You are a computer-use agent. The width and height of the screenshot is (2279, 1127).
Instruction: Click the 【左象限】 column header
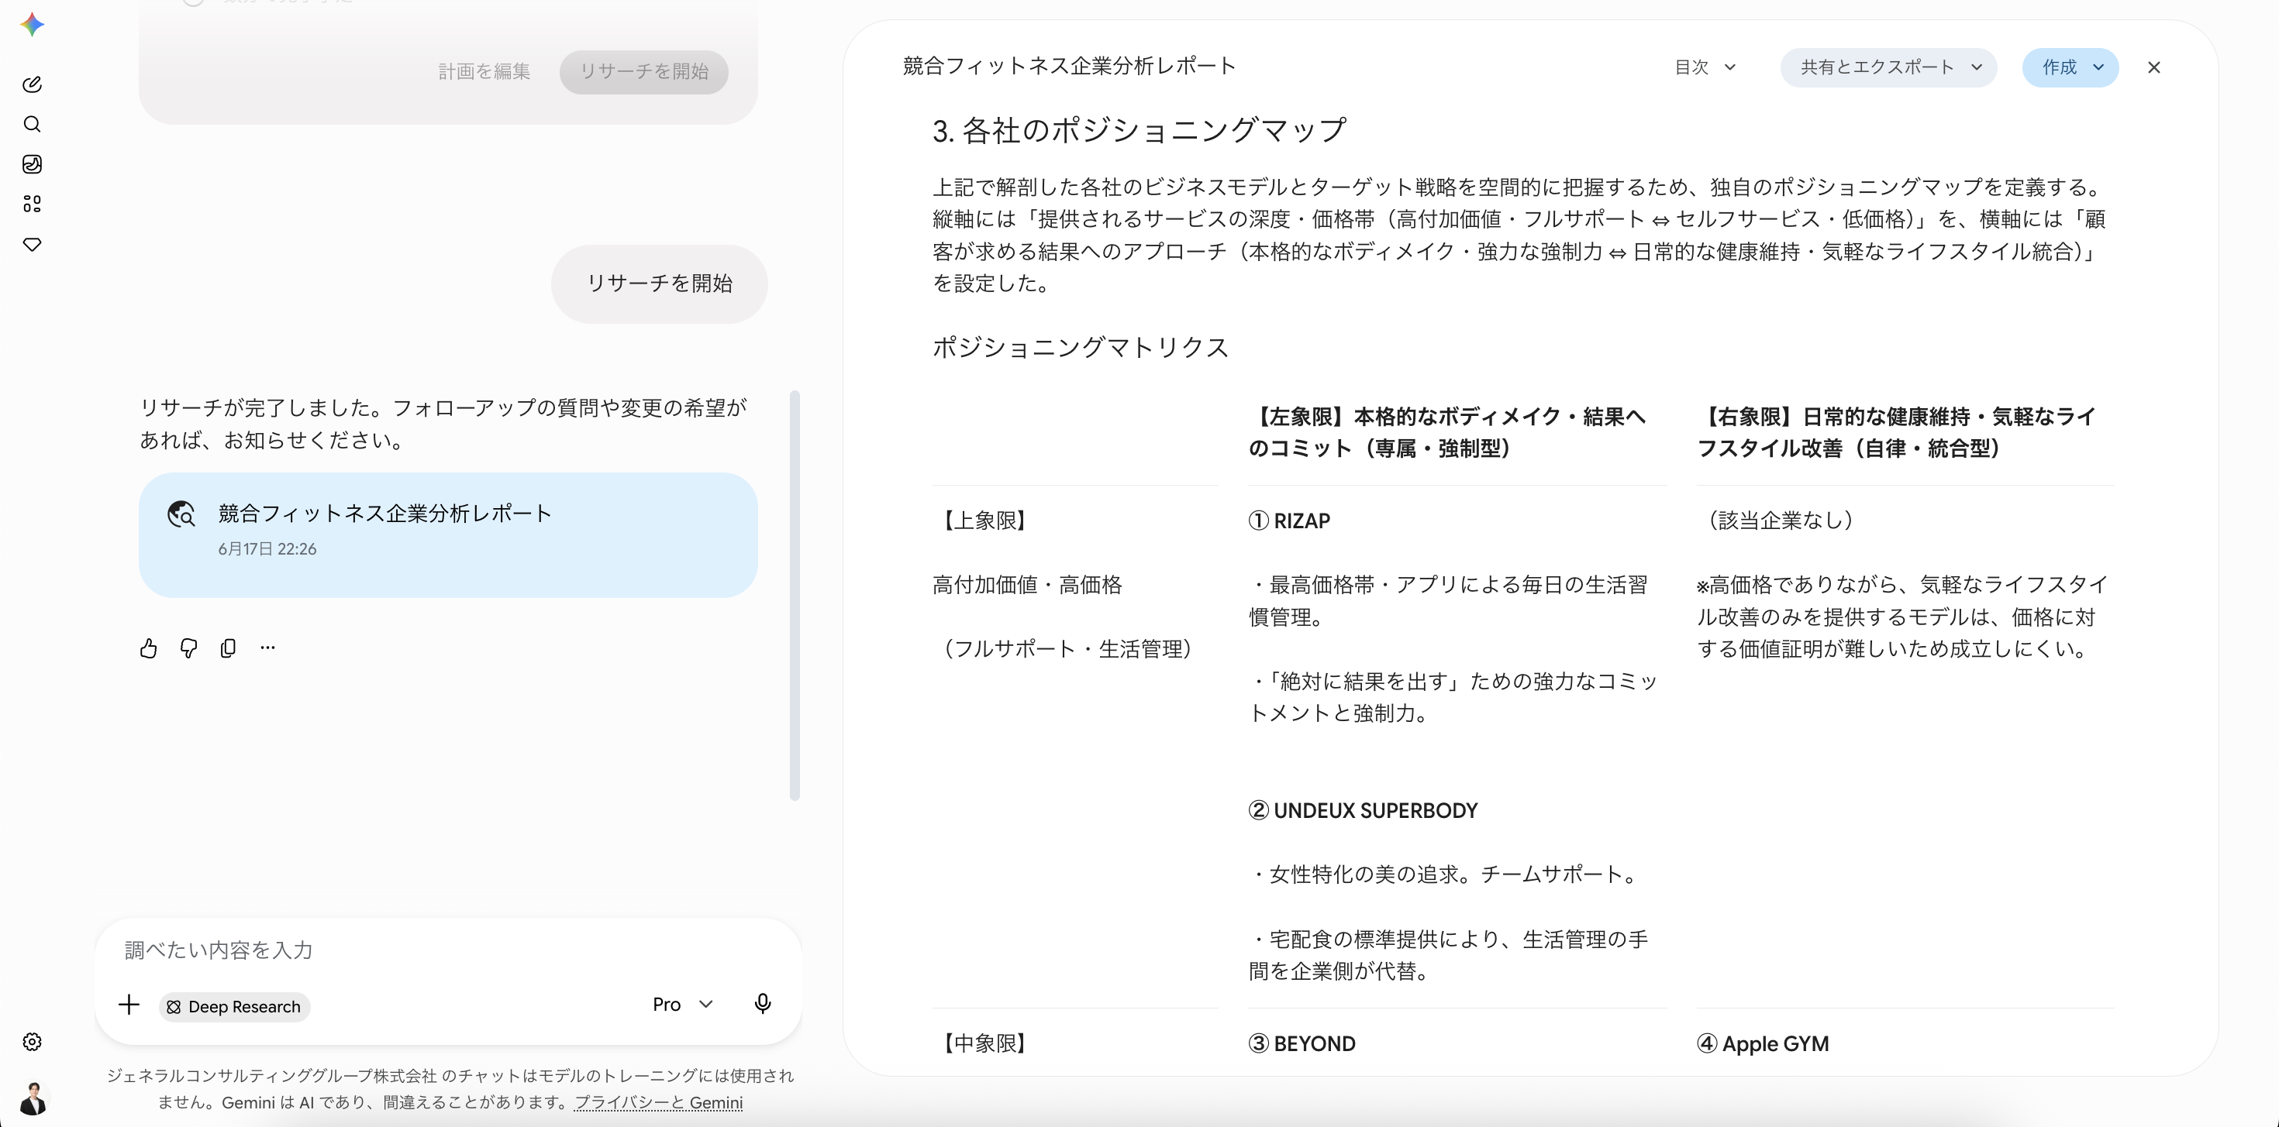coord(1447,432)
